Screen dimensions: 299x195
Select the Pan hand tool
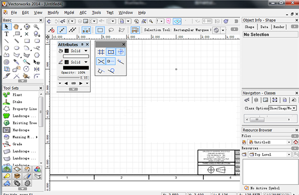click(17, 27)
